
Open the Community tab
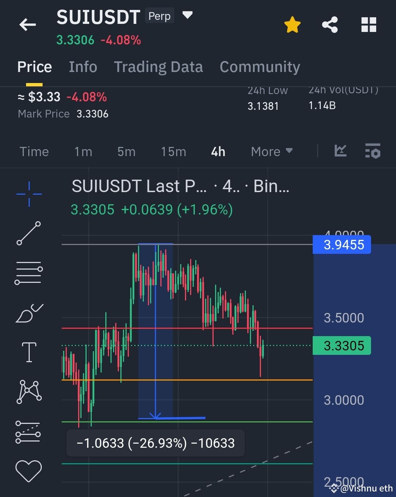pyautogui.click(x=259, y=67)
